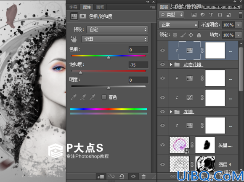Hide the 动态花瓣 group
Viewport: 244px width, 182px height.
click(163, 64)
